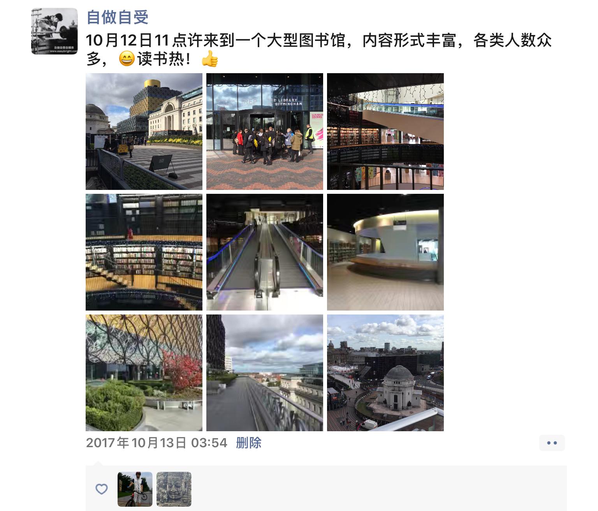Open rooftop garden photo with red tree
Screen dimensions: 598x511
(144, 373)
